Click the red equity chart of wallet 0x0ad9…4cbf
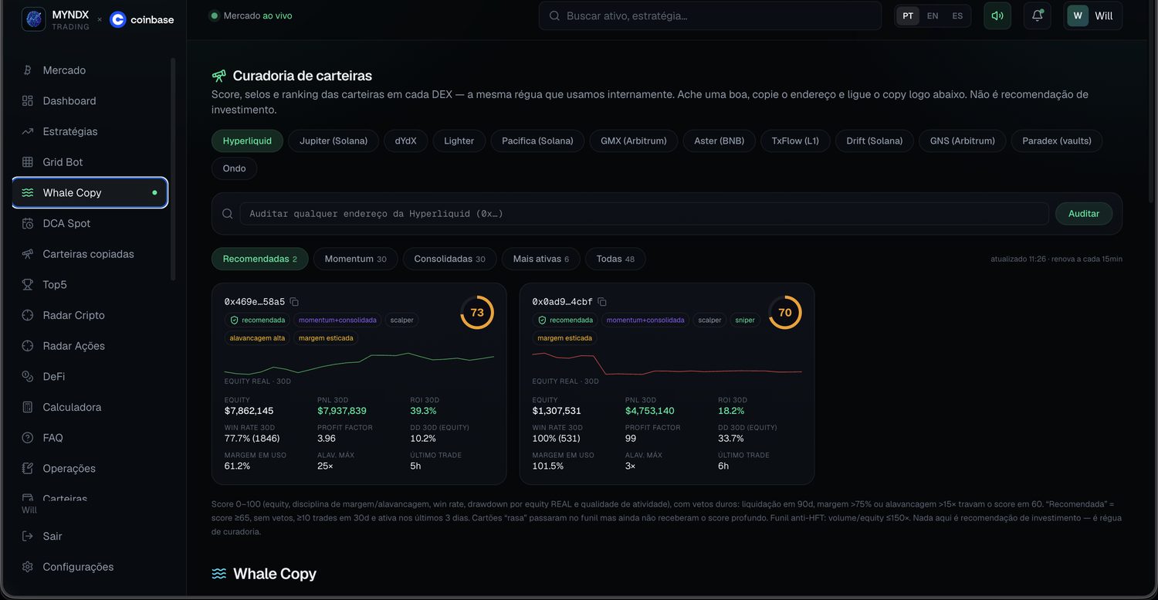 pyautogui.click(x=667, y=363)
